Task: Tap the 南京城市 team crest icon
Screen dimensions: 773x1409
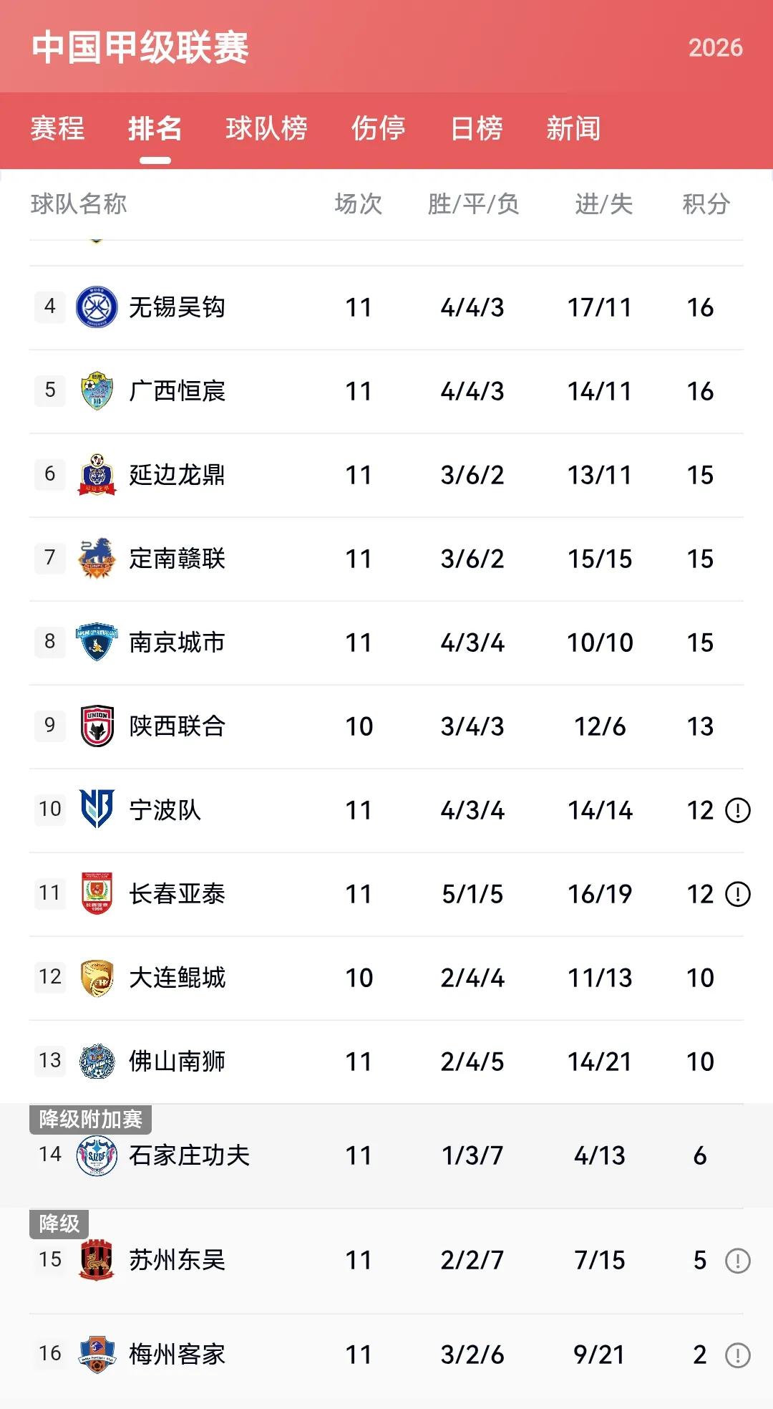Action: (x=97, y=642)
